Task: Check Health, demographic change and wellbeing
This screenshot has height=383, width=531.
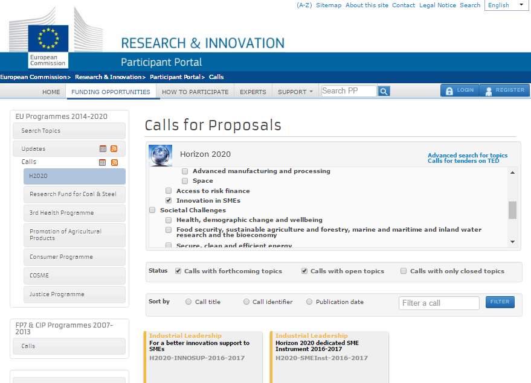Action: pyautogui.click(x=169, y=220)
